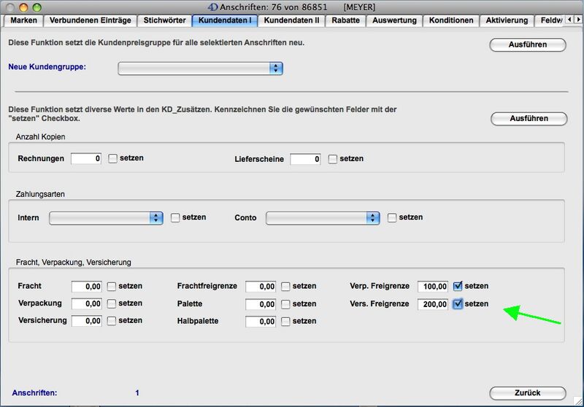Enable the setzen checkbox for Rechnungen
Screen dimensions: 584x407
[113, 159]
